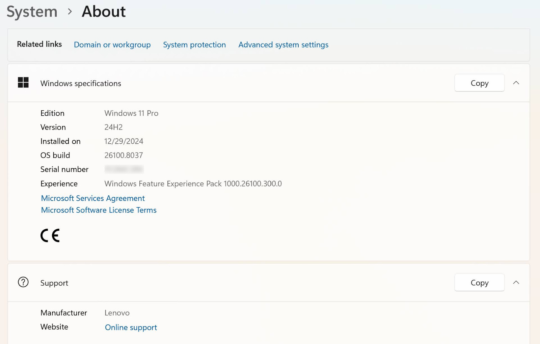This screenshot has width=540, height=344.
Task: Select the 24H2 version value
Action: coord(113,127)
